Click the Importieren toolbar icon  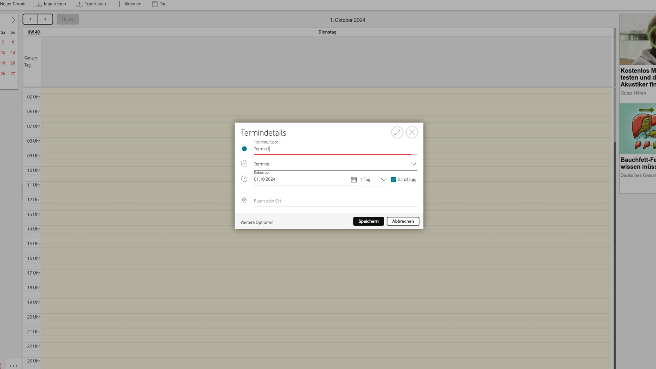[39, 4]
